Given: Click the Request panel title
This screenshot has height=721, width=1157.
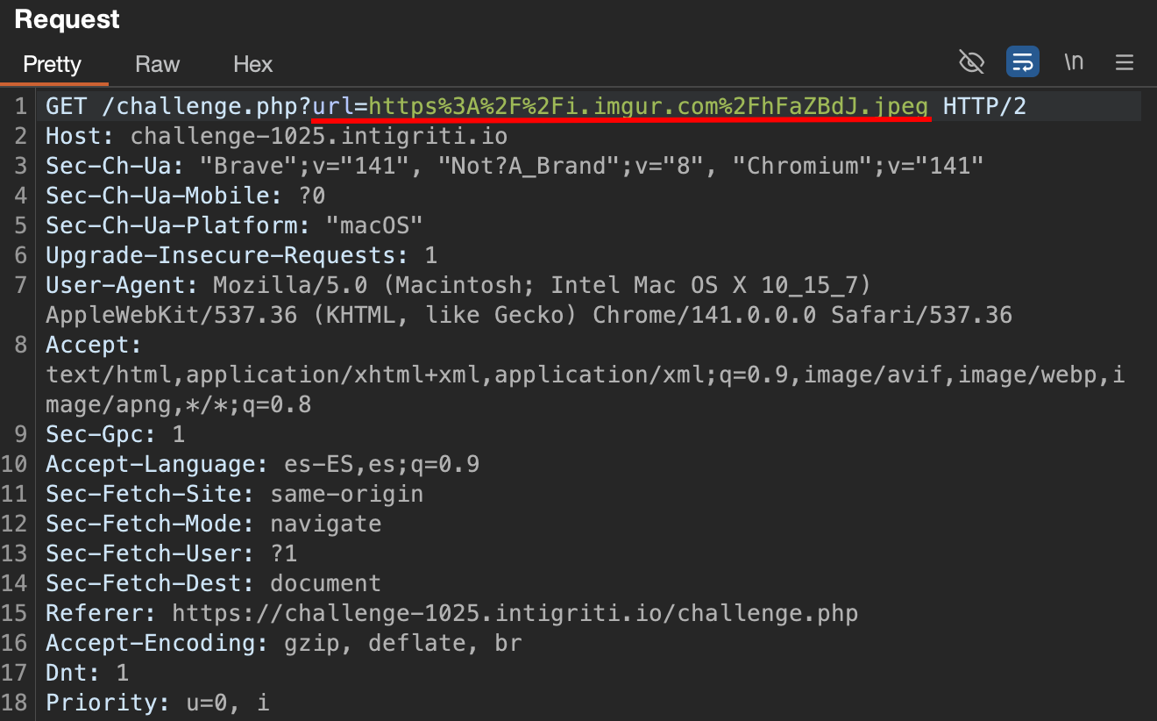Looking at the screenshot, I should tap(67, 19).
